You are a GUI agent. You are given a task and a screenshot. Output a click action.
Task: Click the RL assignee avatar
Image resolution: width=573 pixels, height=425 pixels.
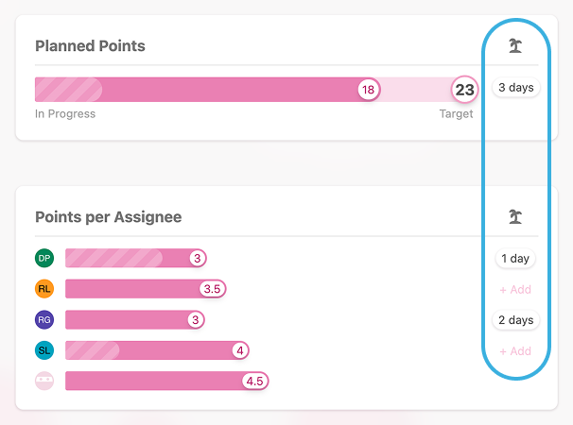coord(44,289)
